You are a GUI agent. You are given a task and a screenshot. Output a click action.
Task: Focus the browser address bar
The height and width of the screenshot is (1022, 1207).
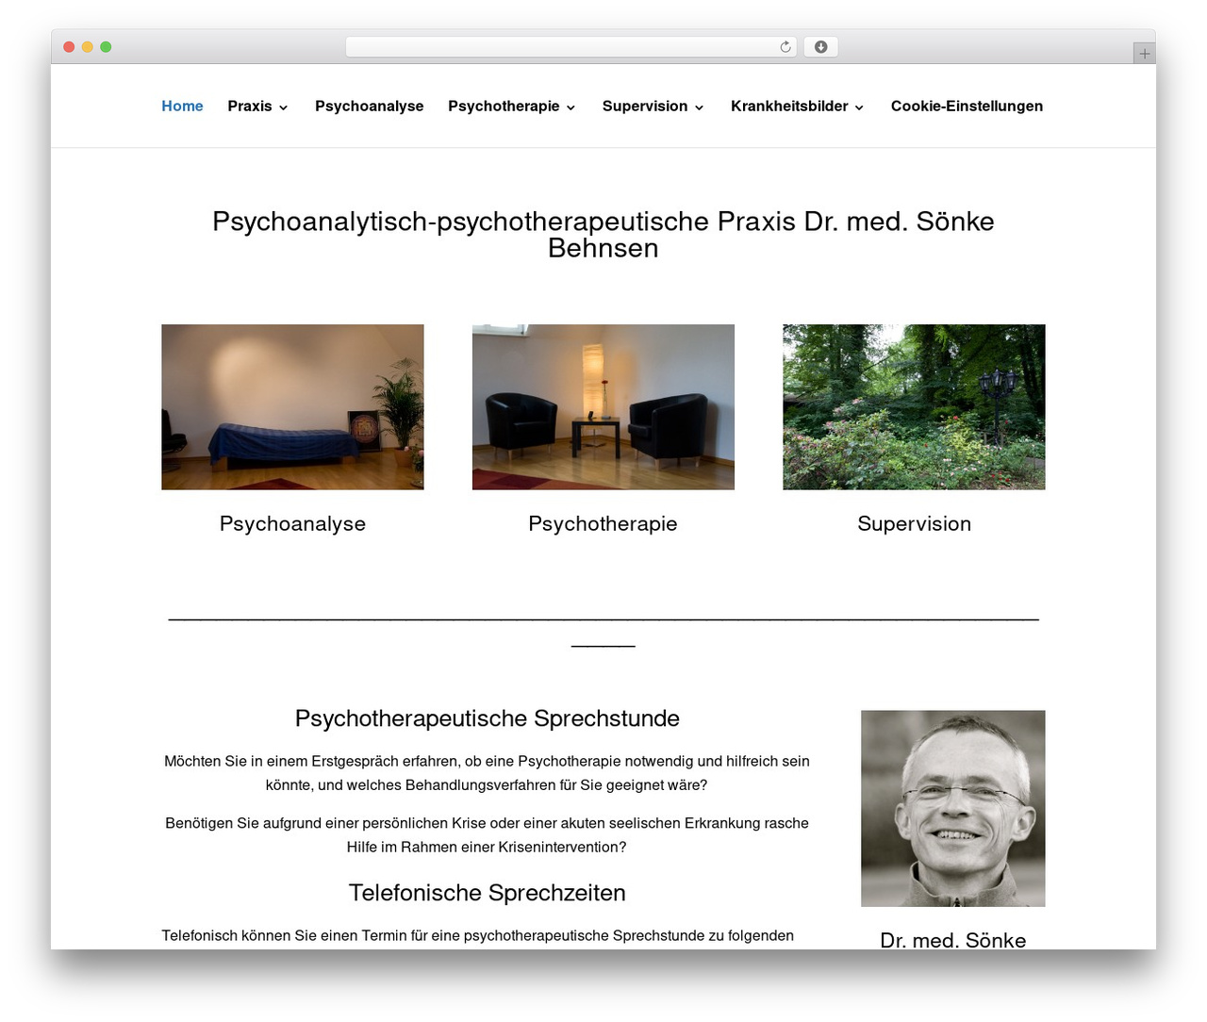pyautogui.click(x=570, y=47)
